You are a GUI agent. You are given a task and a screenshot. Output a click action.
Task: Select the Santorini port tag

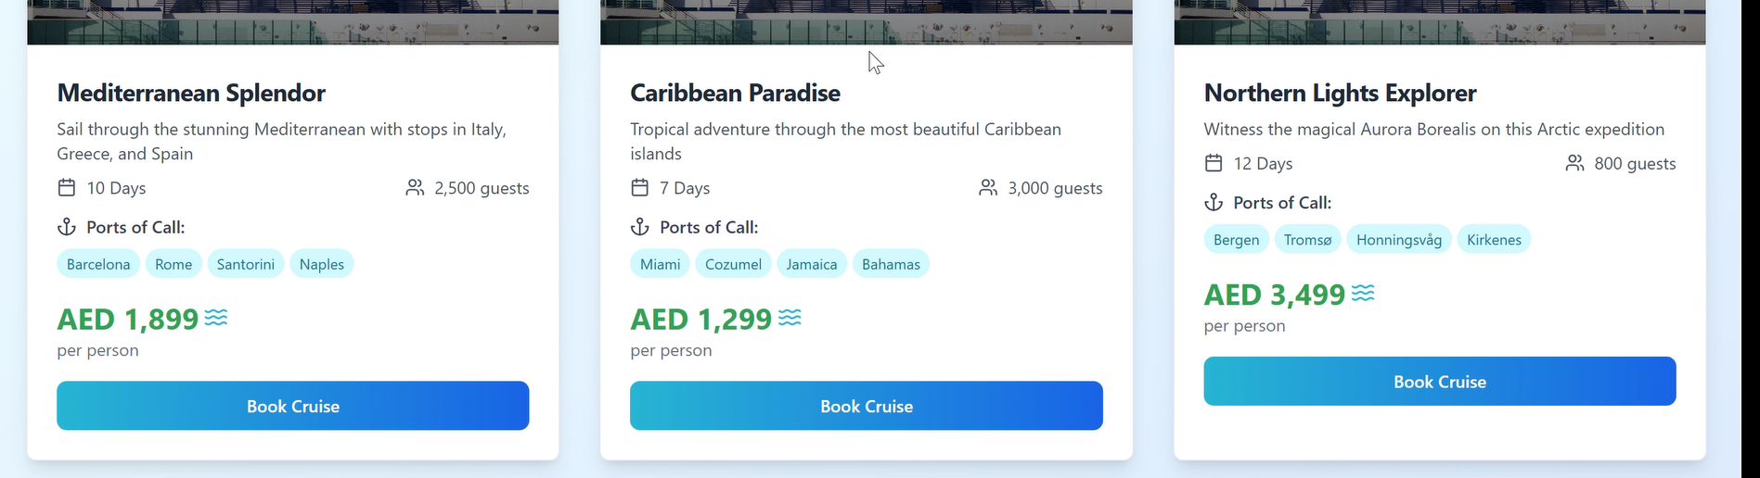point(246,264)
